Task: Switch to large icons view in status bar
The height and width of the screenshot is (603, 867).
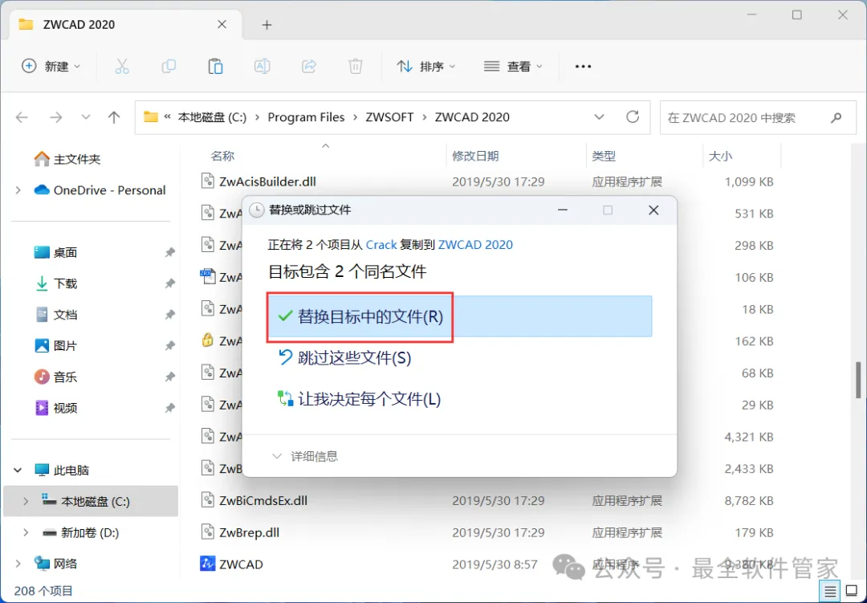Action: click(852, 592)
